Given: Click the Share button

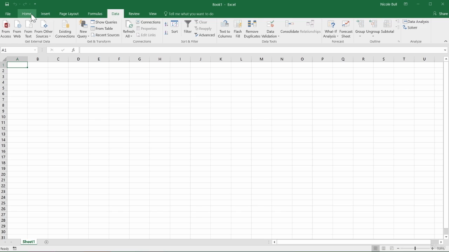Looking at the screenshot, I should [441, 14].
